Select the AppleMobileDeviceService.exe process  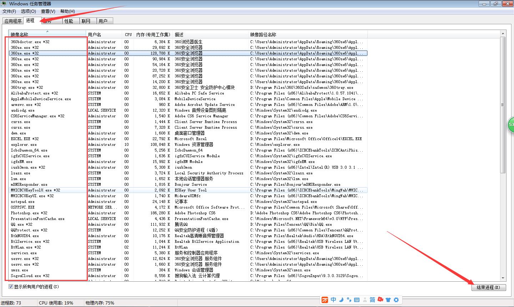point(188,99)
